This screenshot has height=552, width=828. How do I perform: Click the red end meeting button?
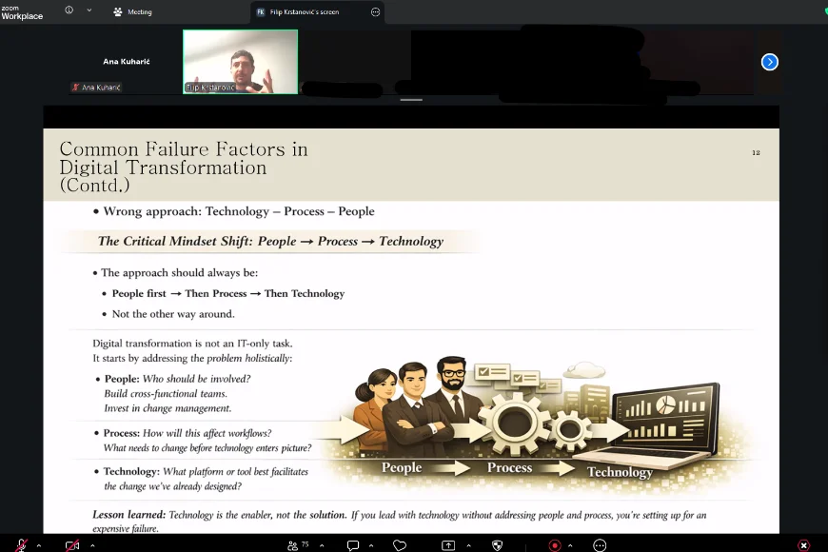pyautogui.click(x=803, y=545)
